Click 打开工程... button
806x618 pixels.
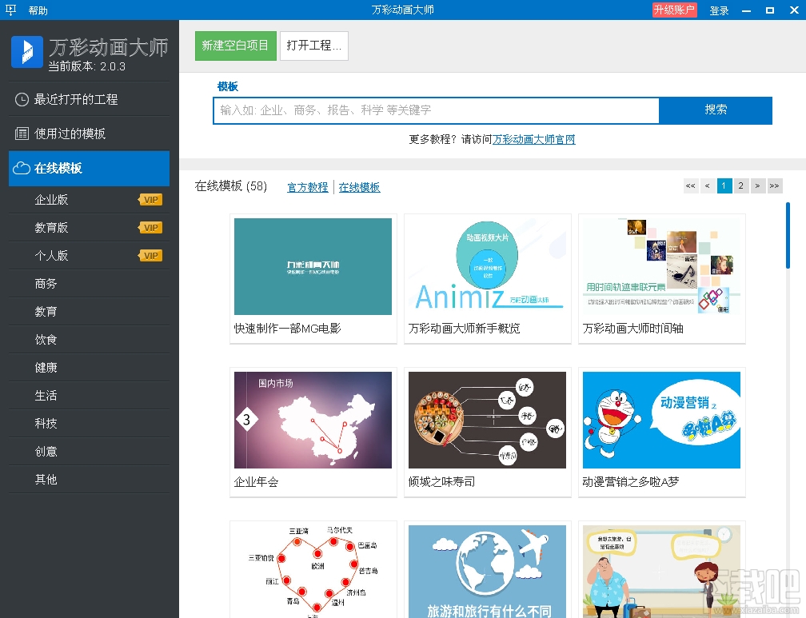point(314,46)
